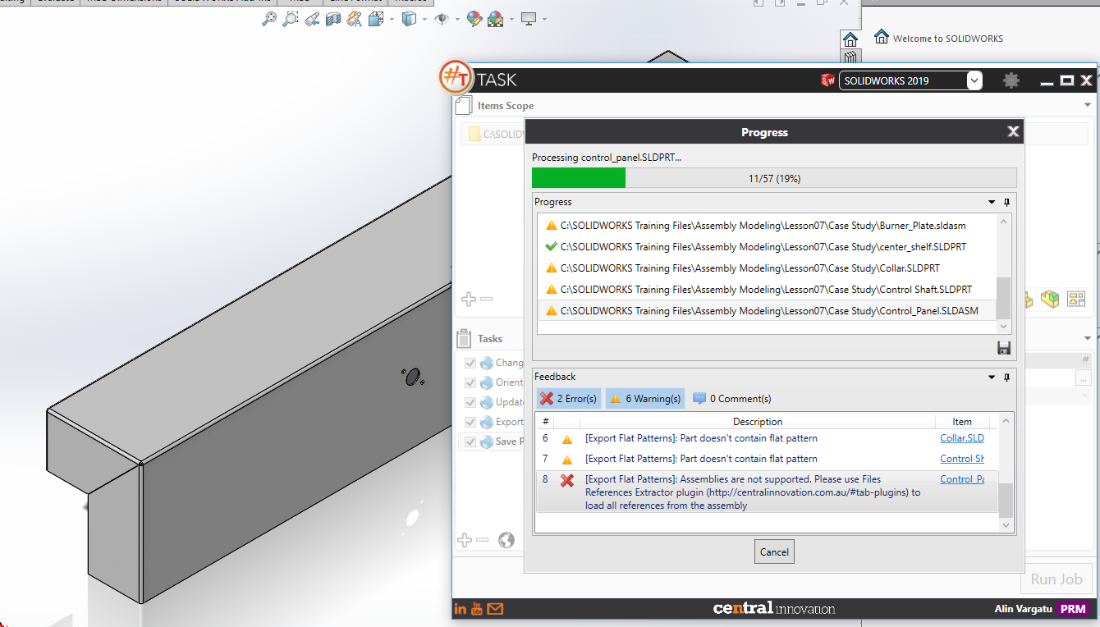Open the YouTube icon in footer
1100x627 pixels.
pos(477,609)
